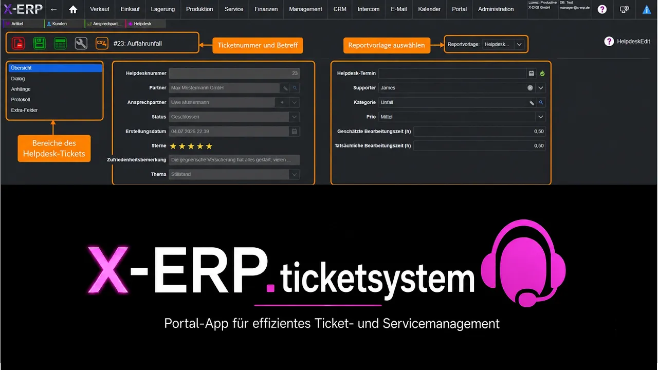Viewport: 658px width, 370px height.
Task: Switch to the Helpdesk tab
Action: pyautogui.click(x=145, y=24)
